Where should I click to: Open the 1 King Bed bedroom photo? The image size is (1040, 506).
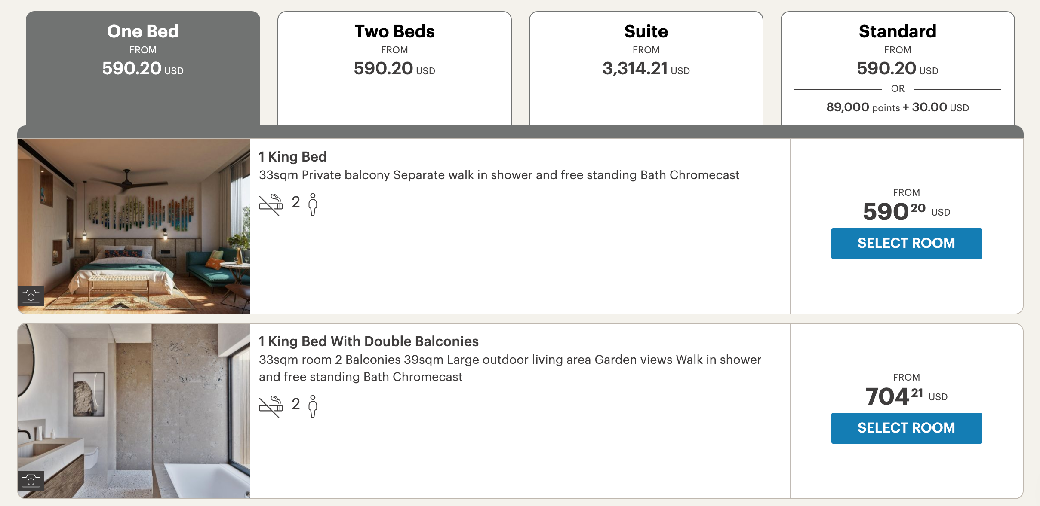pos(134,226)
